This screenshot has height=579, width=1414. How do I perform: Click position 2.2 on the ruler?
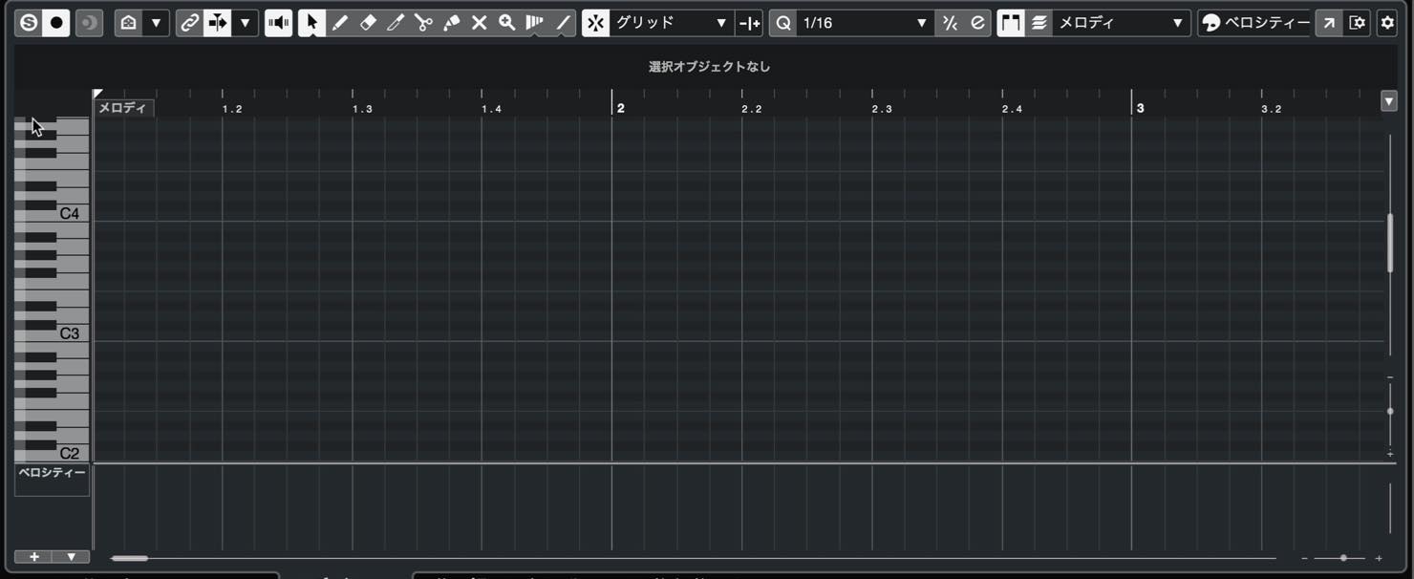(x=752, y=109)
